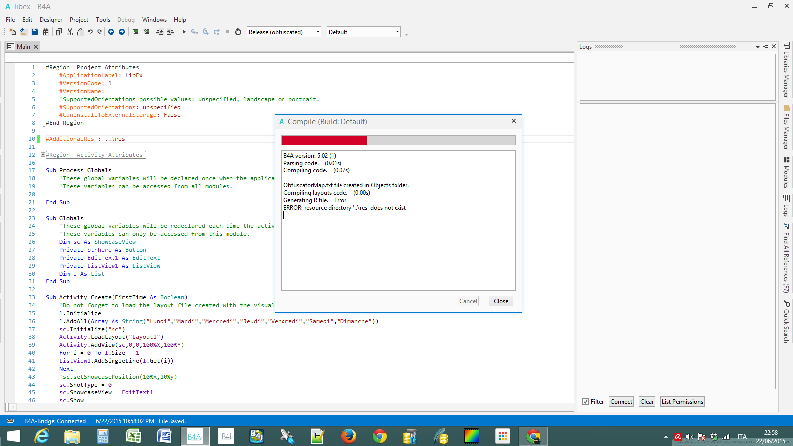Increase indent with the indent icon

point(170,32)
